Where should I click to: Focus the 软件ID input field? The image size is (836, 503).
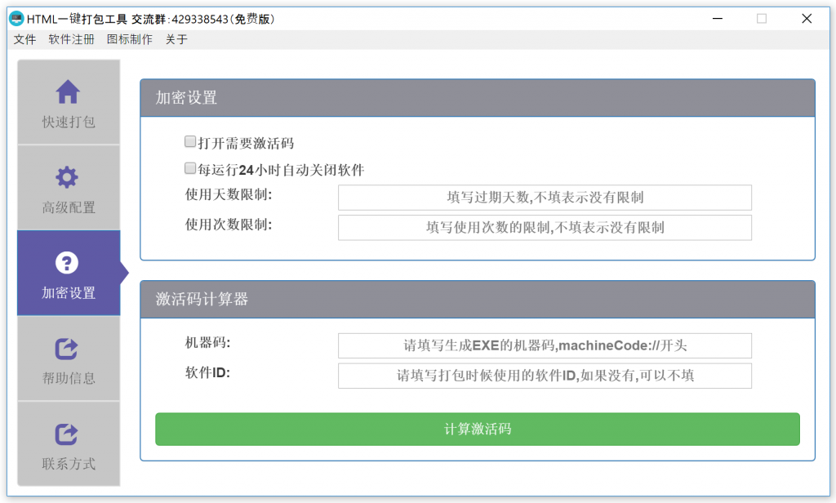(545, 376)
